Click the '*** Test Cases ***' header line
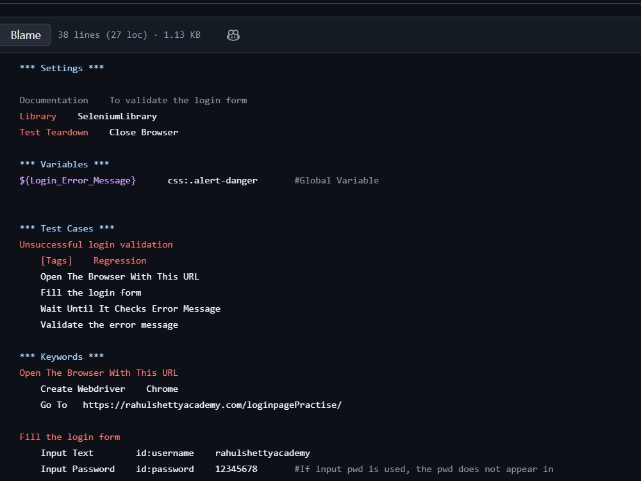This screenshot has width=641, height=481. [x=67, y=229]
